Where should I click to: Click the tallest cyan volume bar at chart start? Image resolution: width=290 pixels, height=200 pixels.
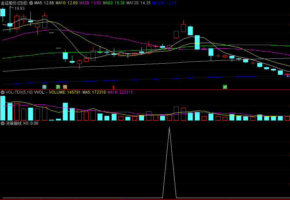[x=3, y=108]
